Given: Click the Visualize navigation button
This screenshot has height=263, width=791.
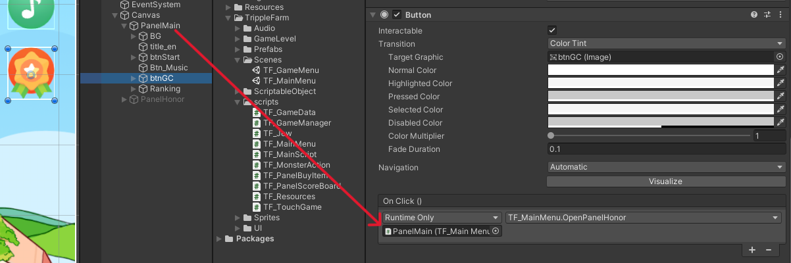Looking at the screenshot, I should 665,181.
